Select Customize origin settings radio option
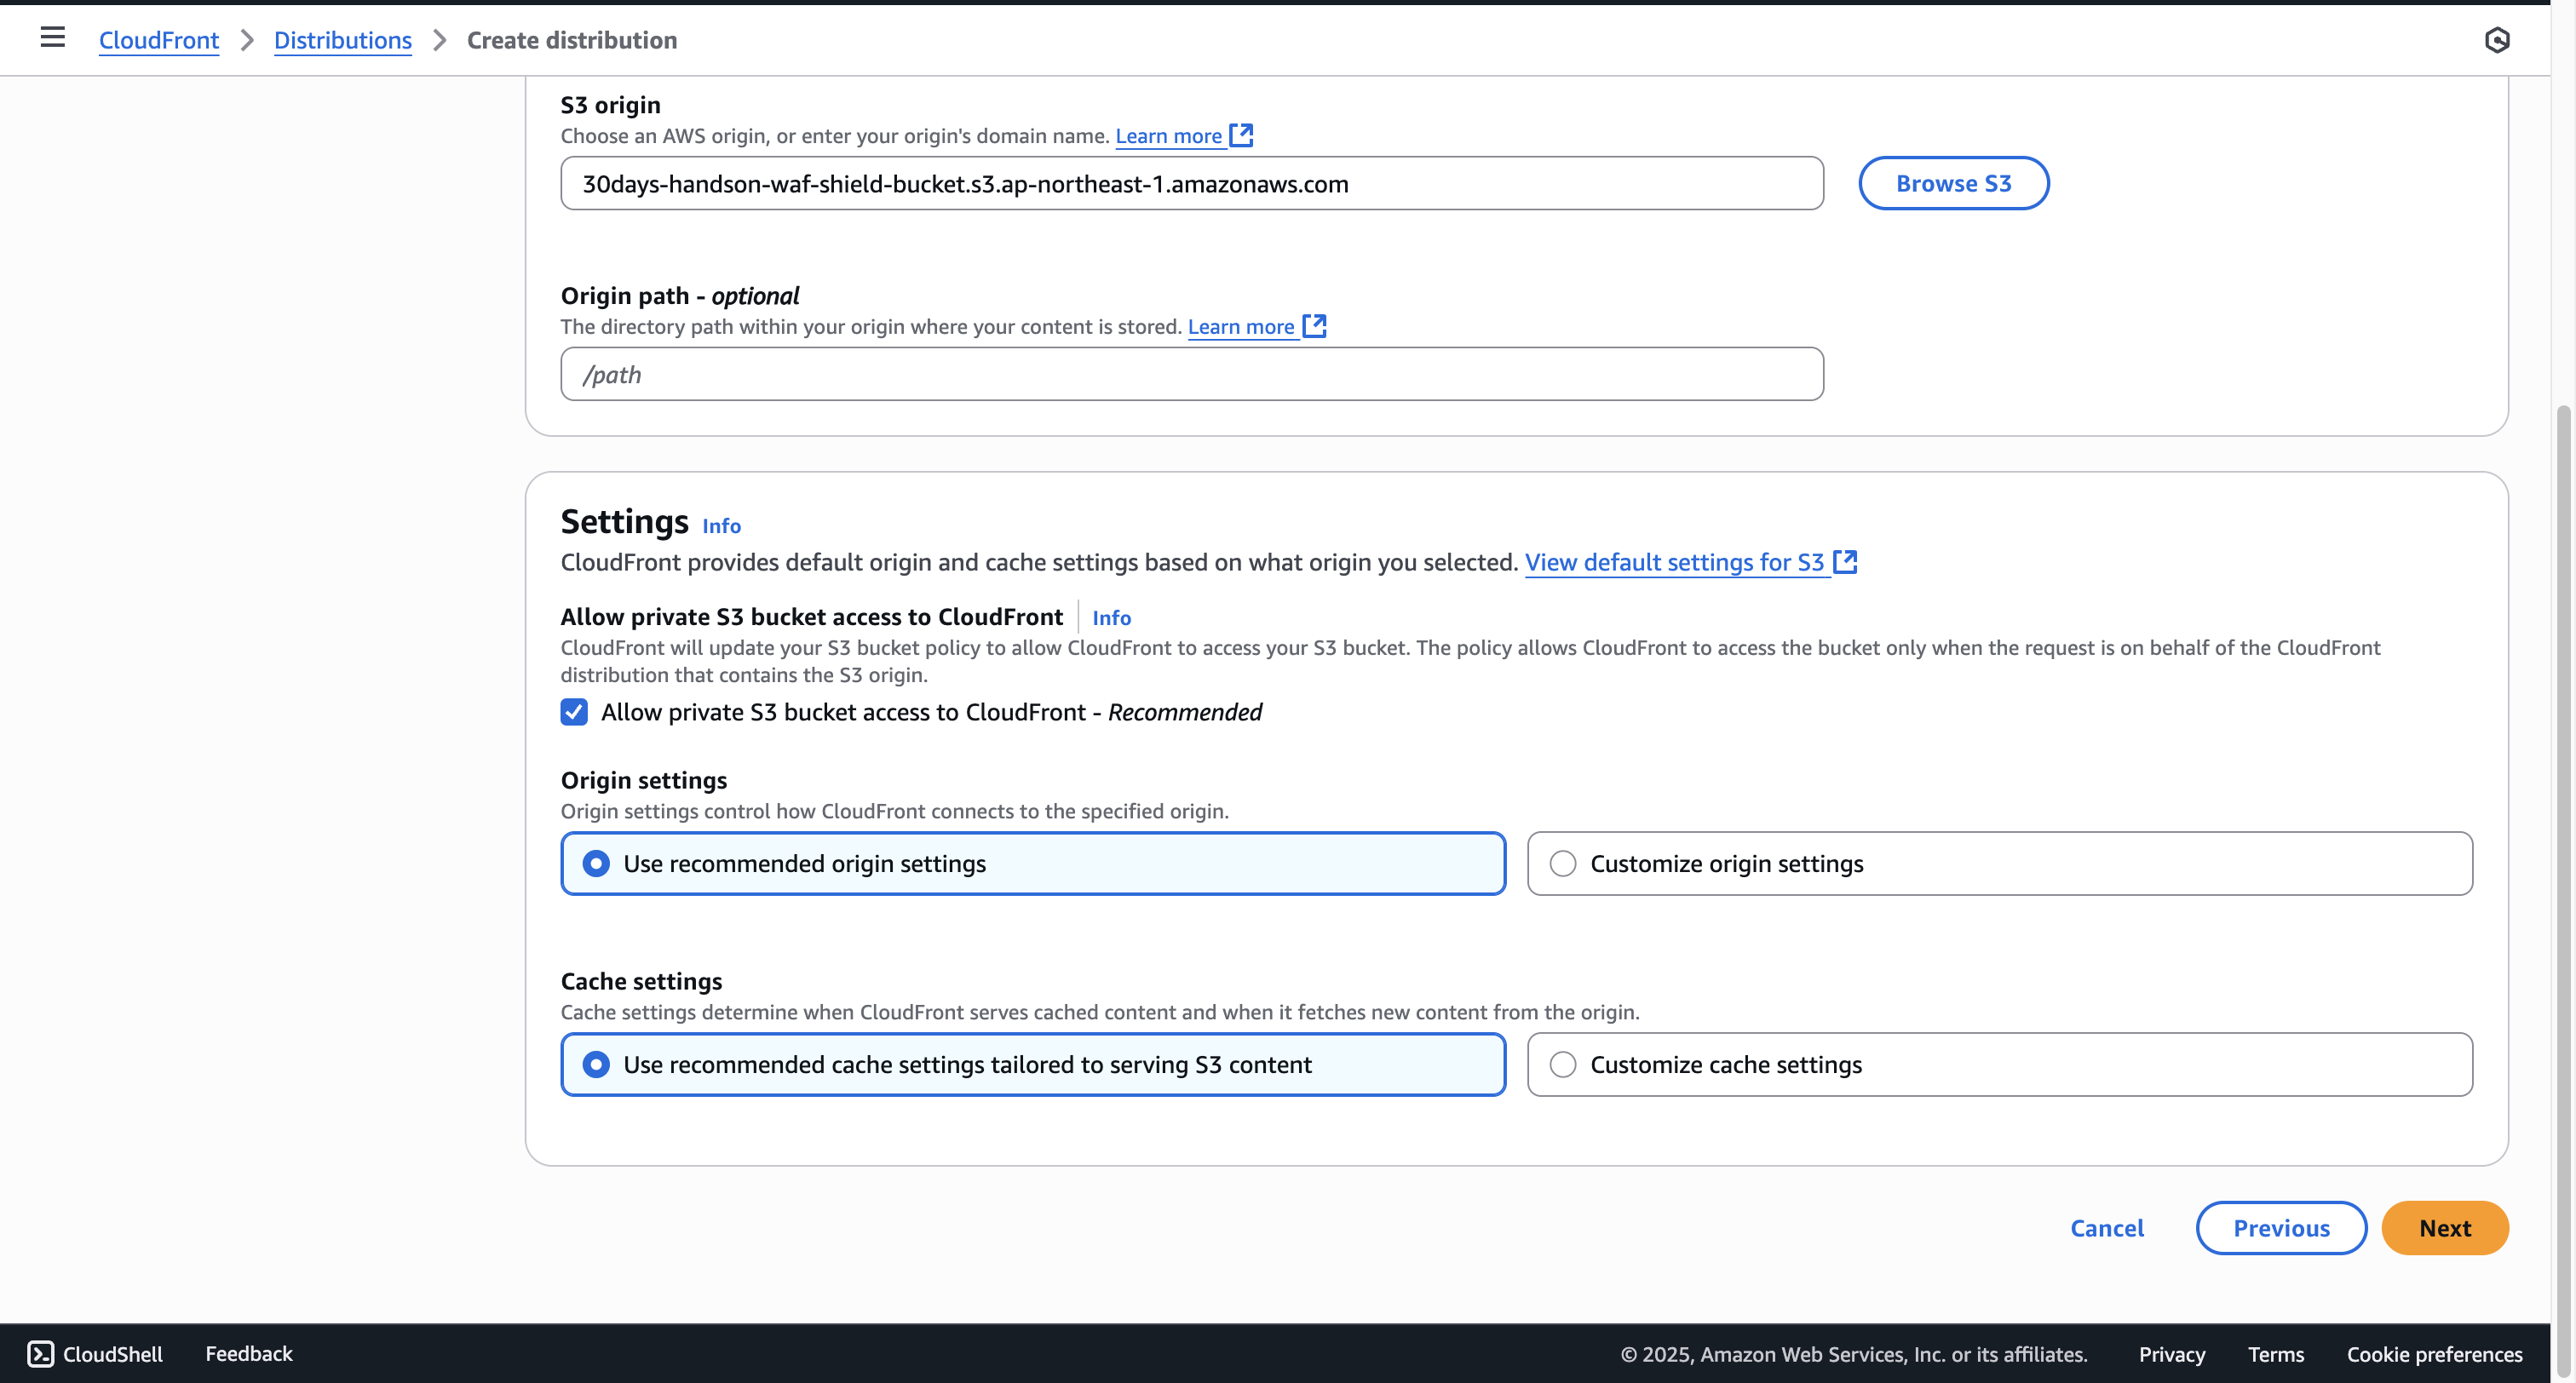The image size is (2576, 1383). (x=1563, y=863)
